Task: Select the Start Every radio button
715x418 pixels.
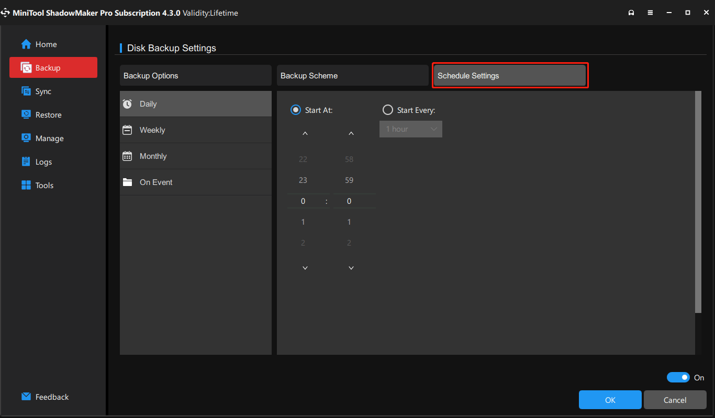Action: (x=388, y=110)
